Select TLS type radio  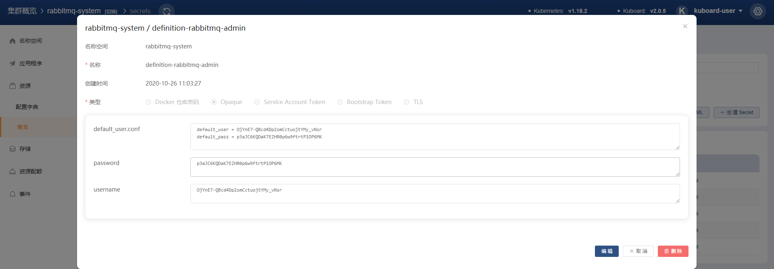pyautogui.click(x=407, y=102)
